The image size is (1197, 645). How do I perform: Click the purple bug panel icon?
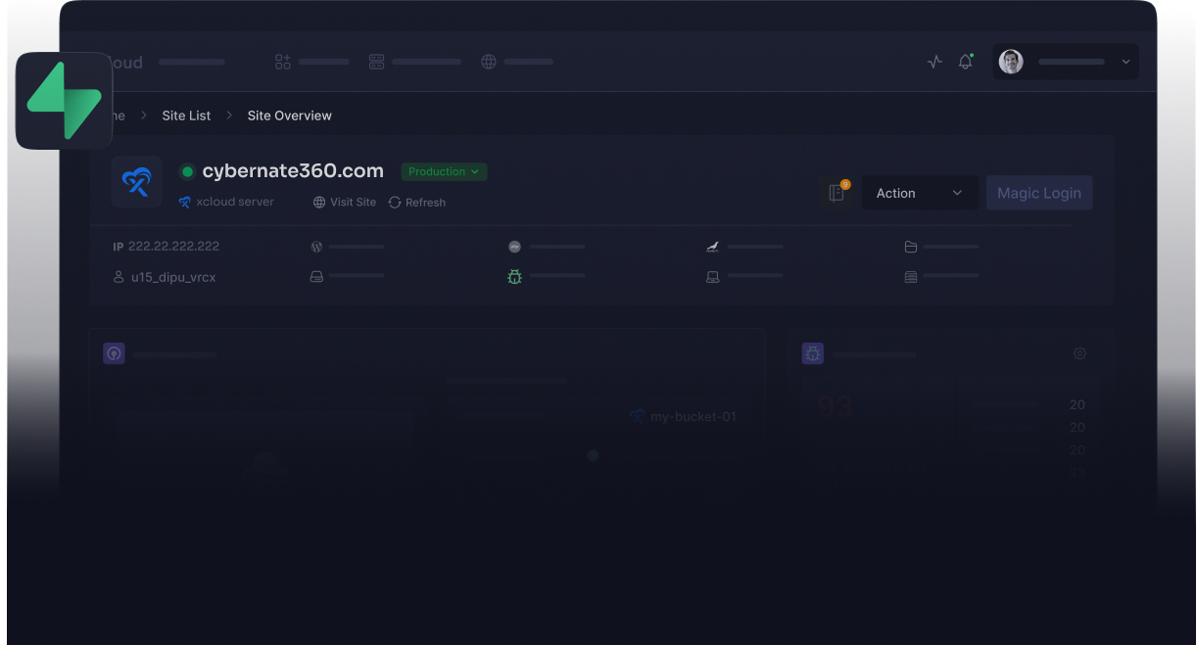click(813, 353)
